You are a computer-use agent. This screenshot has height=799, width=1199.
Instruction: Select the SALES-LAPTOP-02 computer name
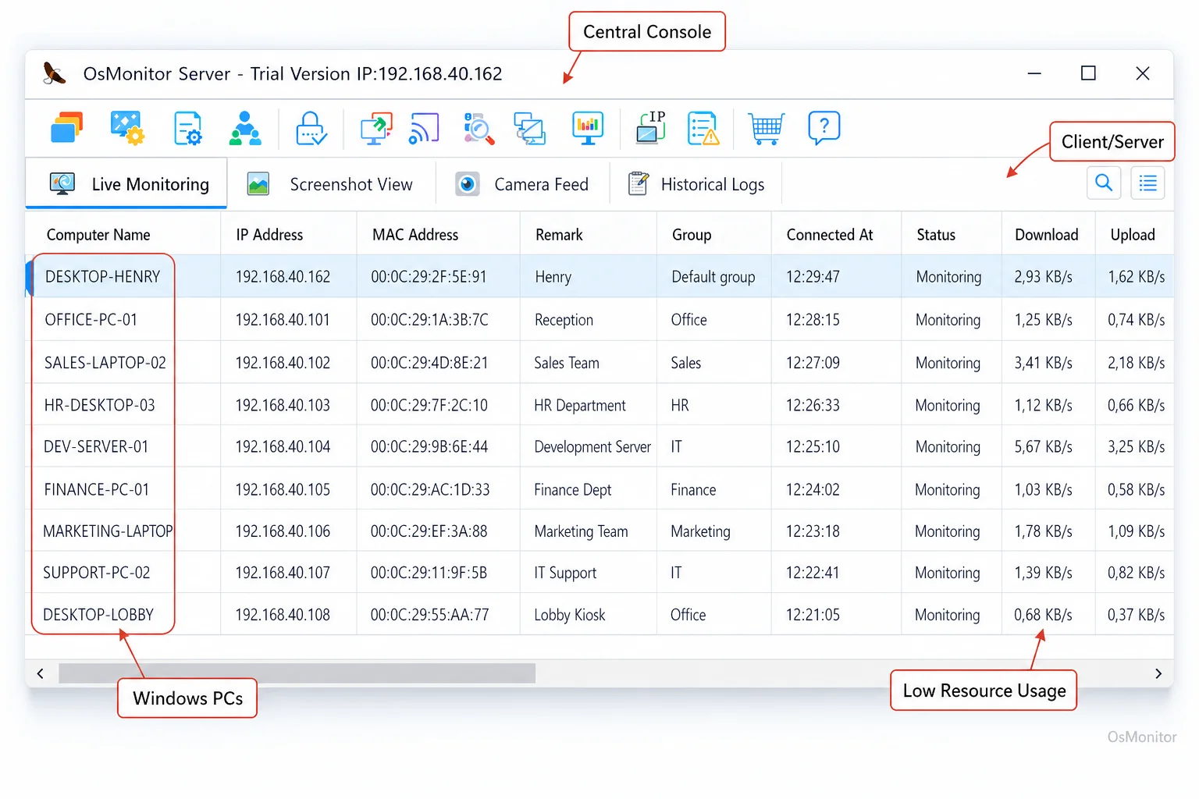[105, 363]
